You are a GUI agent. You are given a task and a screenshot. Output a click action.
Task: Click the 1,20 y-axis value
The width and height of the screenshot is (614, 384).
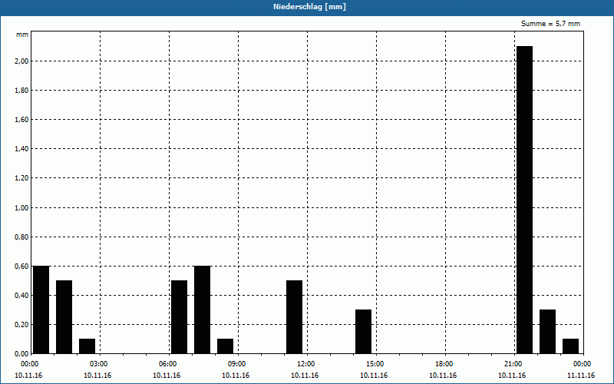point(22,178)
